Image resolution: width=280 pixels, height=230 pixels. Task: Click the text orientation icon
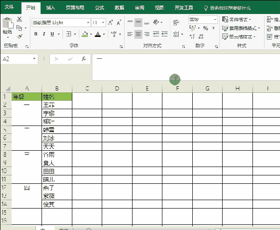(156, 22)
